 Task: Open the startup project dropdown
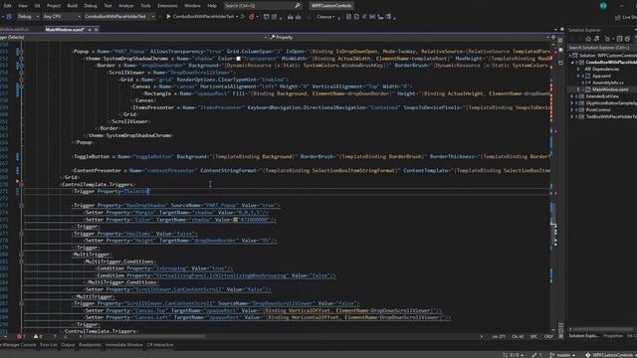119,17
